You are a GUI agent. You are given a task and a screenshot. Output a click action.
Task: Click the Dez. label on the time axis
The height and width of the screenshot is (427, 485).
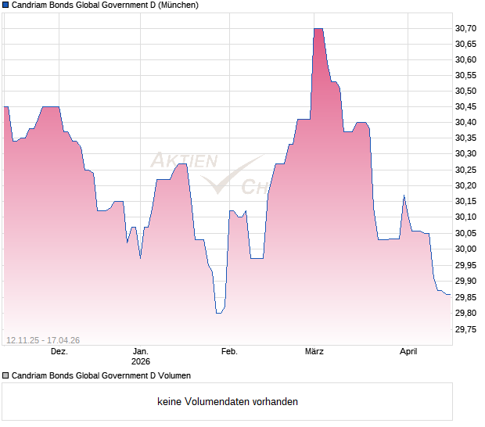(59, 352)
